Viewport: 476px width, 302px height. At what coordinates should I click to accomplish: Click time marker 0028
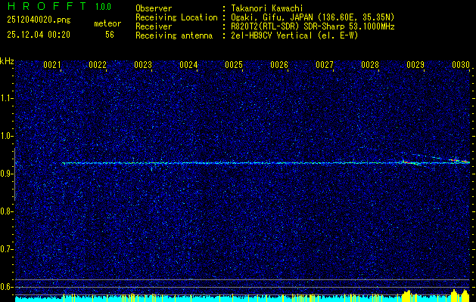(x=370, y=65)
